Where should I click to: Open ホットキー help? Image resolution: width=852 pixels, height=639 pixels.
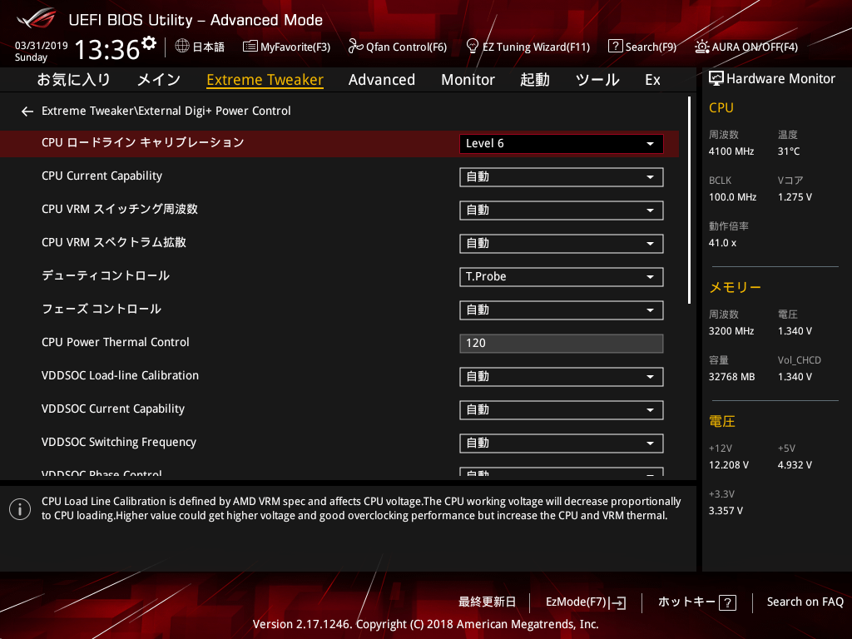point(697,602)
